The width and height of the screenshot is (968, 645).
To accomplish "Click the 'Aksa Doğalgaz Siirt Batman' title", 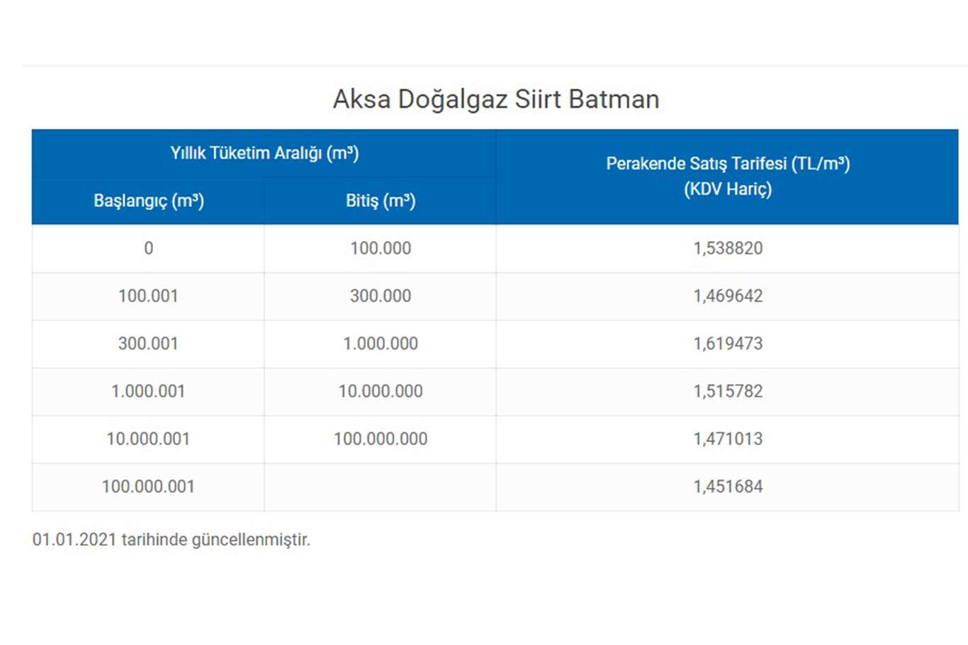I will pyautogui.click(x=496, y=99).
